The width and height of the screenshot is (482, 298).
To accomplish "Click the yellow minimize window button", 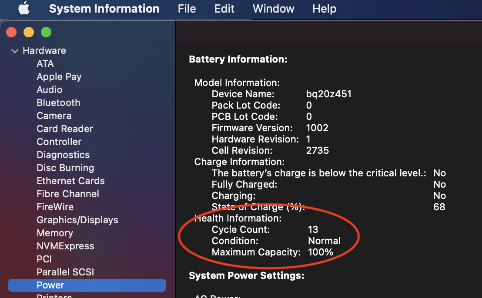I will (x=29, y=32).
